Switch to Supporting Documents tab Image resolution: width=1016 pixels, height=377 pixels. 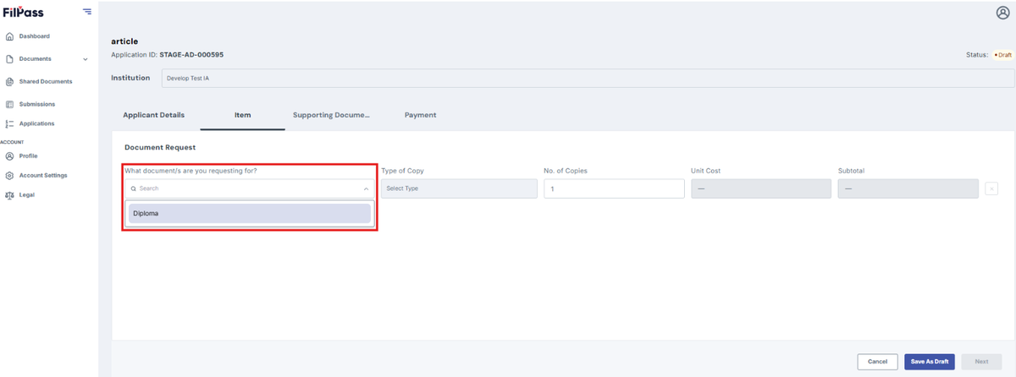pyautogui.click(x=331, y=115)
